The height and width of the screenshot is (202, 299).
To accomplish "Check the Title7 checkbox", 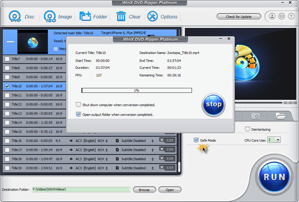I will pos(7,59).
